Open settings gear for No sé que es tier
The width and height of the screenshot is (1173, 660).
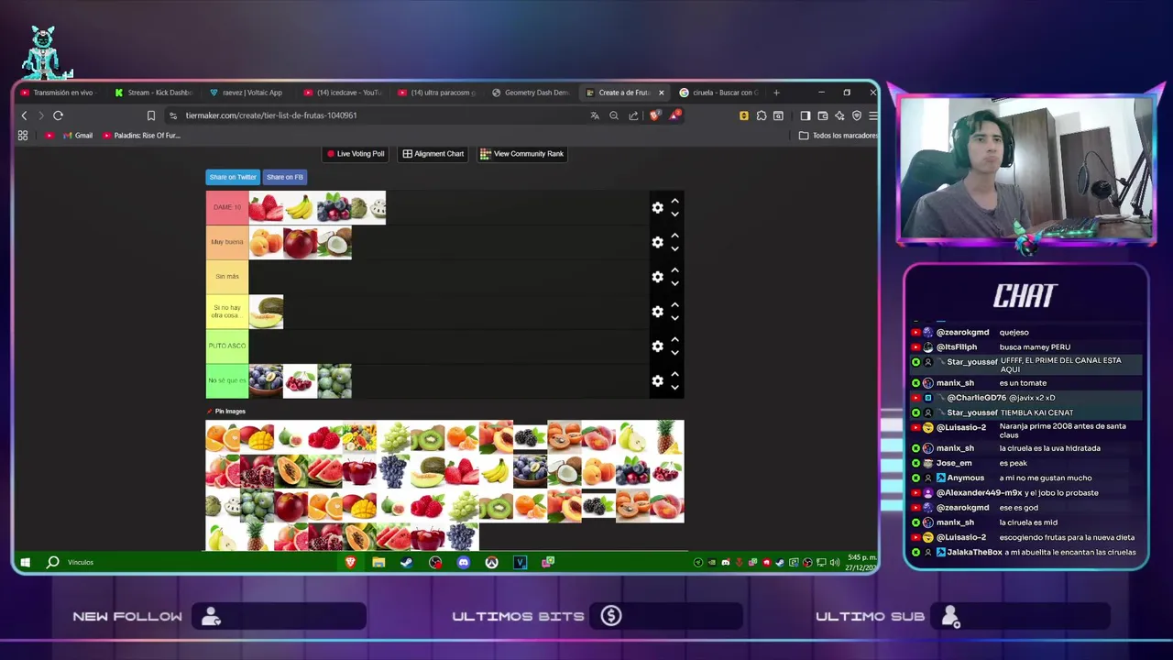point(657,380)
